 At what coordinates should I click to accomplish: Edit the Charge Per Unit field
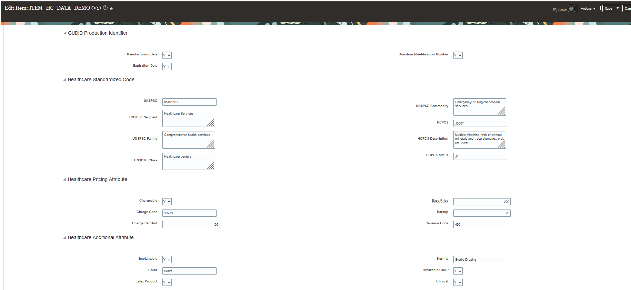click(191, 225)
